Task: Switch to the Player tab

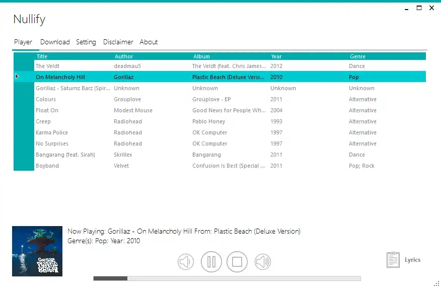Action: pyautogui.click(x=23, y=42)
